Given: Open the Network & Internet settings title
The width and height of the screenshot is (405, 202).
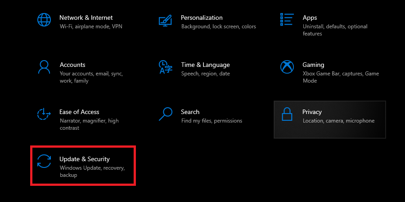Looking at the screenshot, I should [x=86, y=18].
